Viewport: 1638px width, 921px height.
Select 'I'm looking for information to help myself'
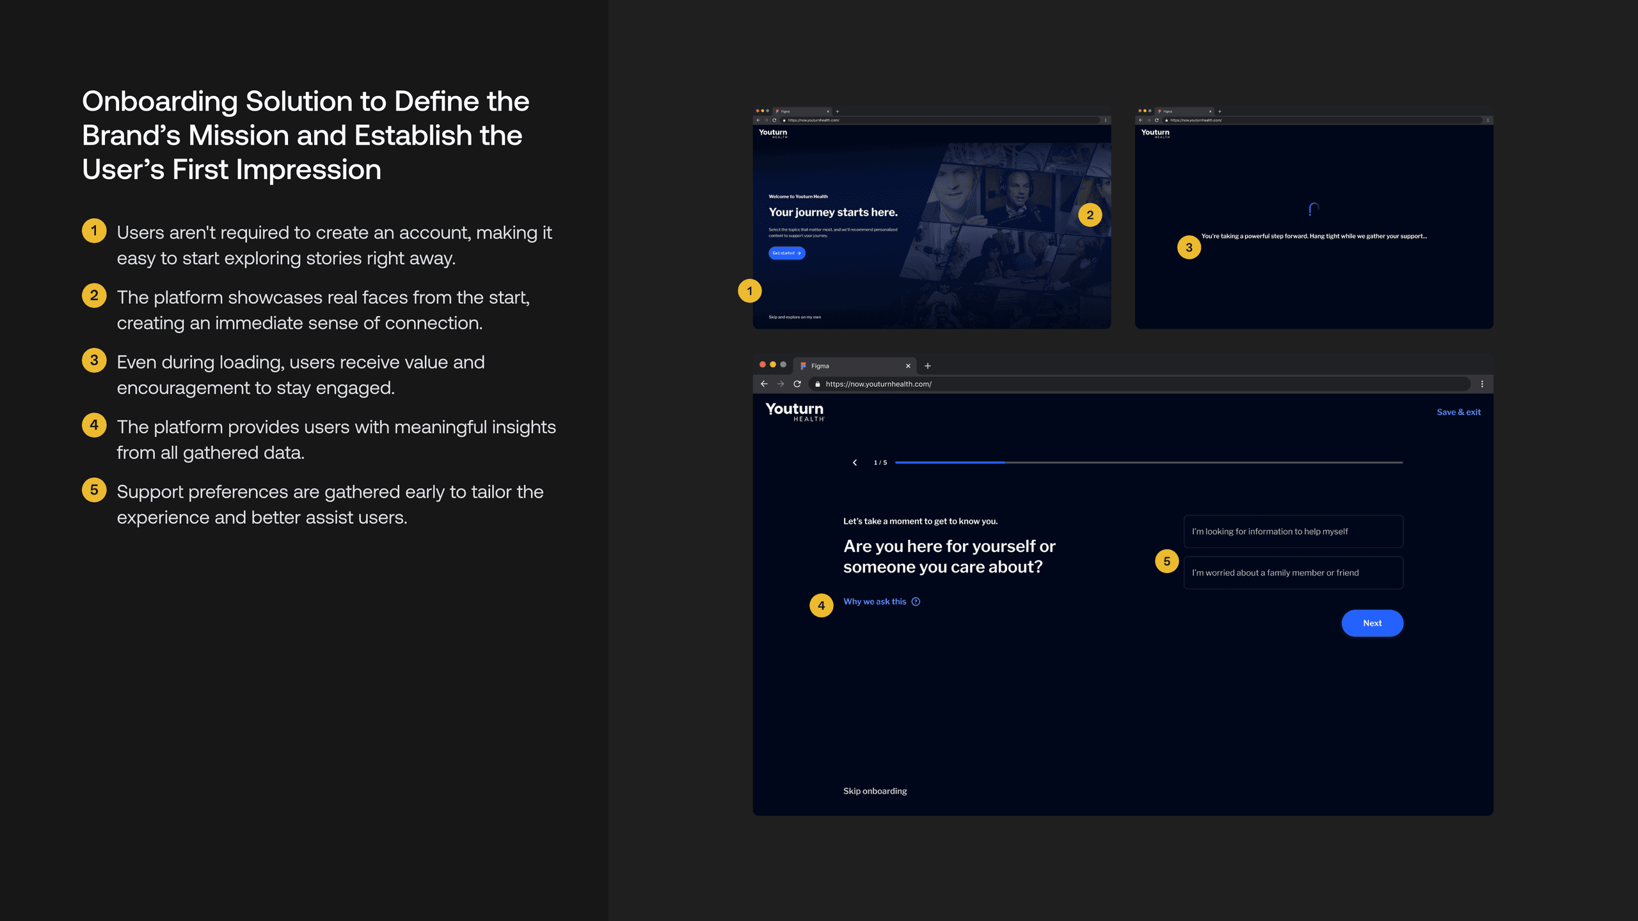click(1293, 531)
